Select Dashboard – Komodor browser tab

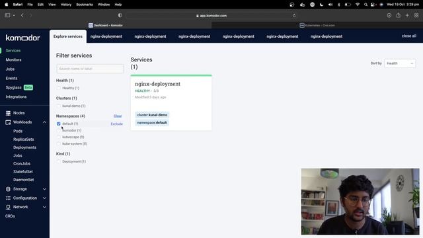pos(106,25)
